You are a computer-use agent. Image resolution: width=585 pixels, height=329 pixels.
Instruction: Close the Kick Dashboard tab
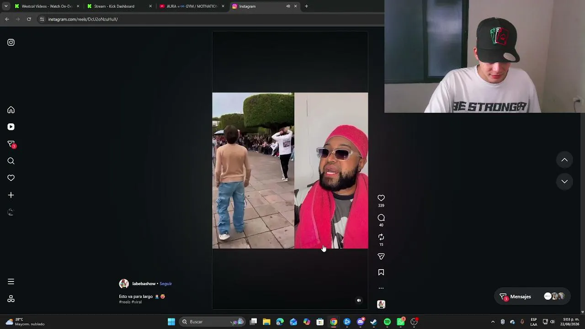coord(150,6)
